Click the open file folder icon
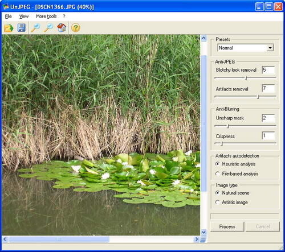Screen dimensions: 285x252 click(9, 28)
